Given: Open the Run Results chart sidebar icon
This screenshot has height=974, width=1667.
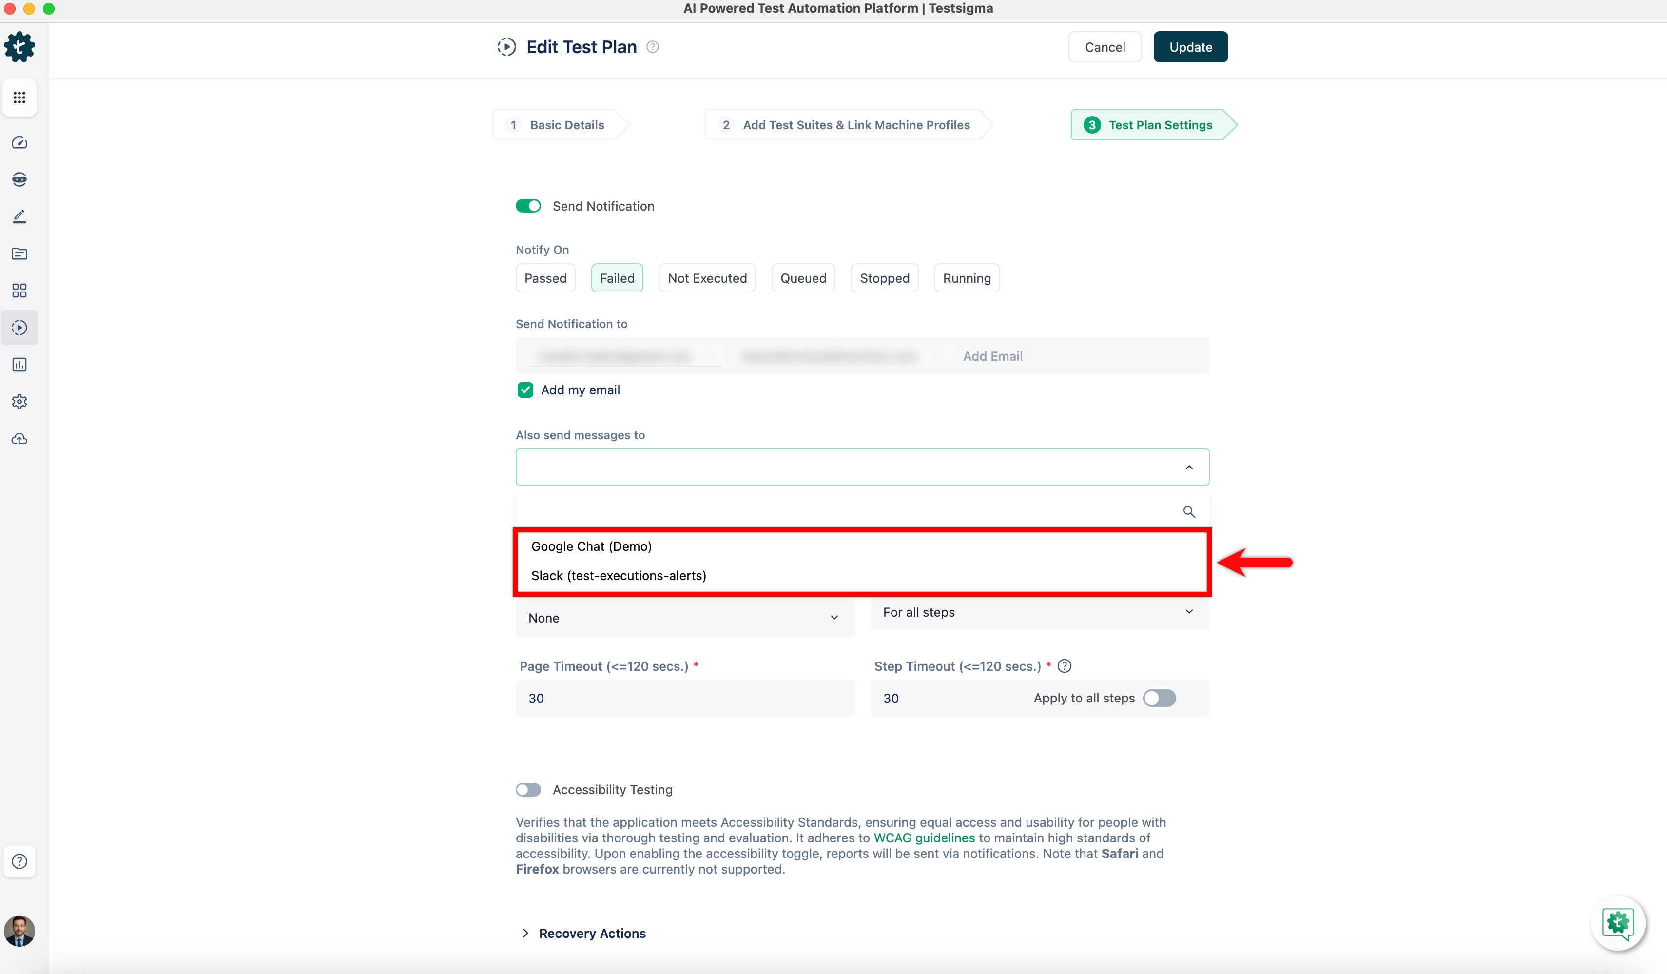Looking at the screenshot, I should pos(19,365).
